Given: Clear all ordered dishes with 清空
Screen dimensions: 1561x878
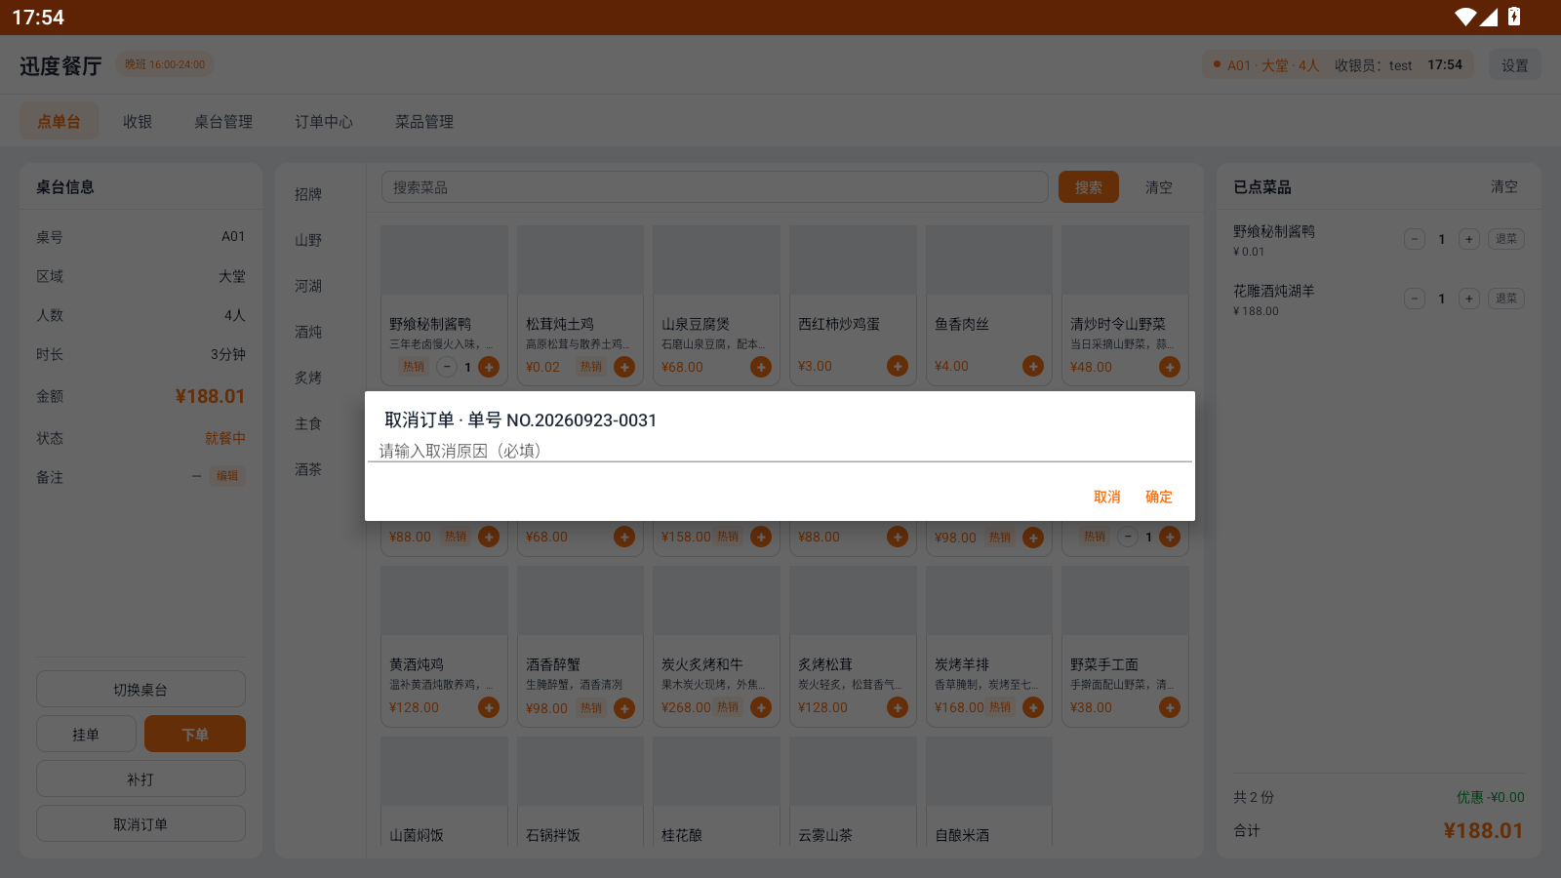Looking at the screenshot, I should [x=1503, y=186].
